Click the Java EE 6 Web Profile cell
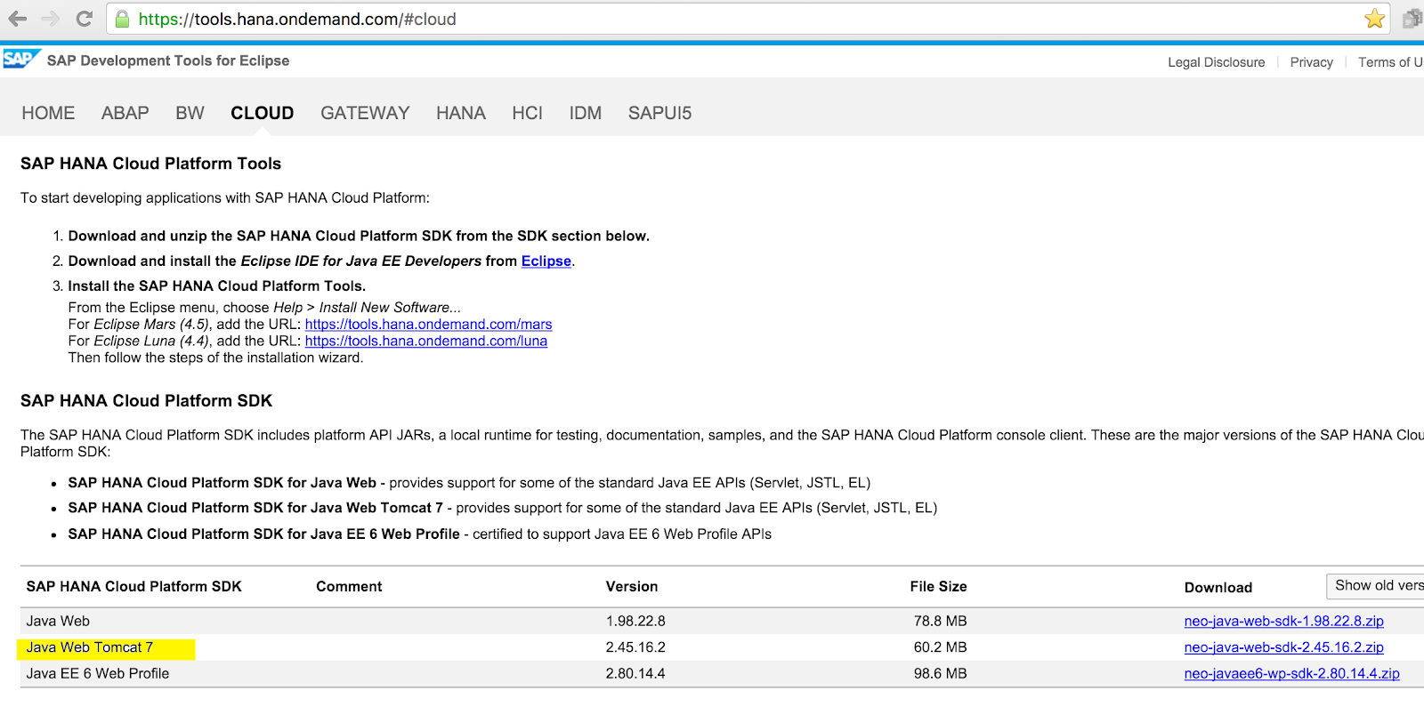 [98, 673]
